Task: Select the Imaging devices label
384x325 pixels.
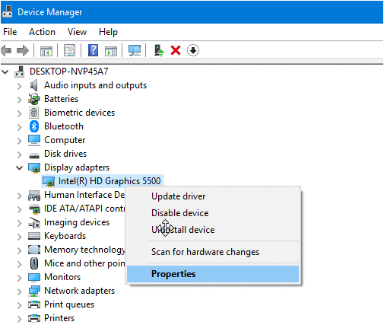Action: (x=77, y=222)
